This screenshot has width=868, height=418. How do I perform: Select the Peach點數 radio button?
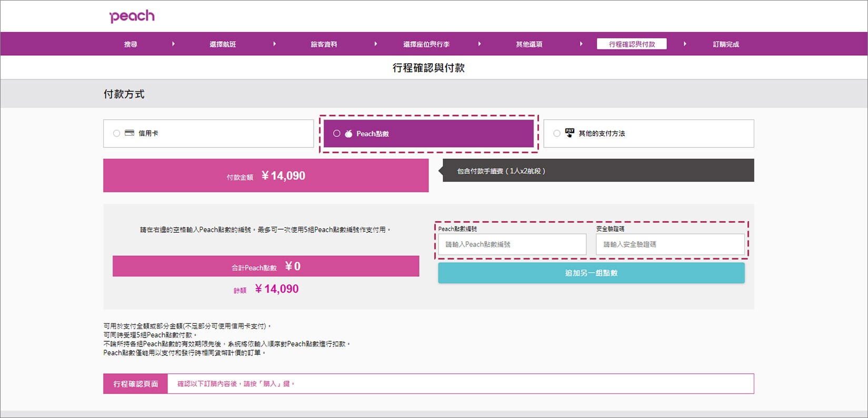[337, 134]
